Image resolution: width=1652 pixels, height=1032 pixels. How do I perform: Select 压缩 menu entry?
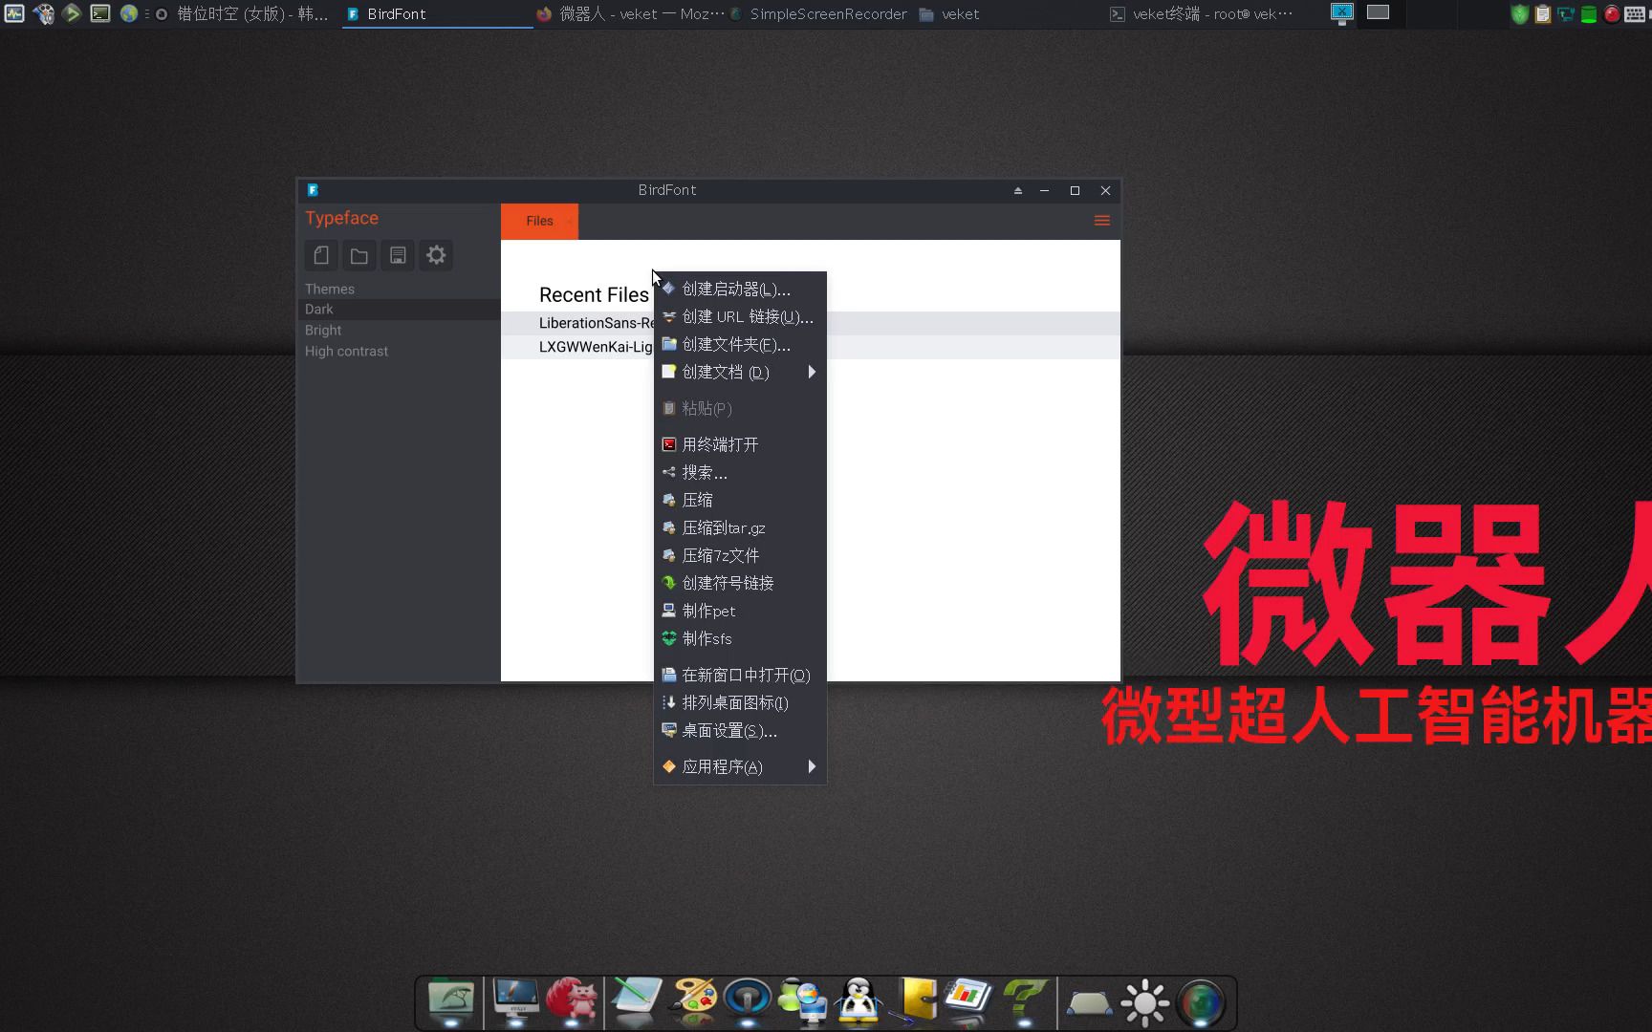[740, 500]
